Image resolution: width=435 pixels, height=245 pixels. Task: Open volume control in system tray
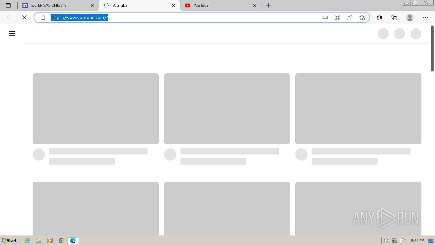pyautogui.click(x=386, y=241)
